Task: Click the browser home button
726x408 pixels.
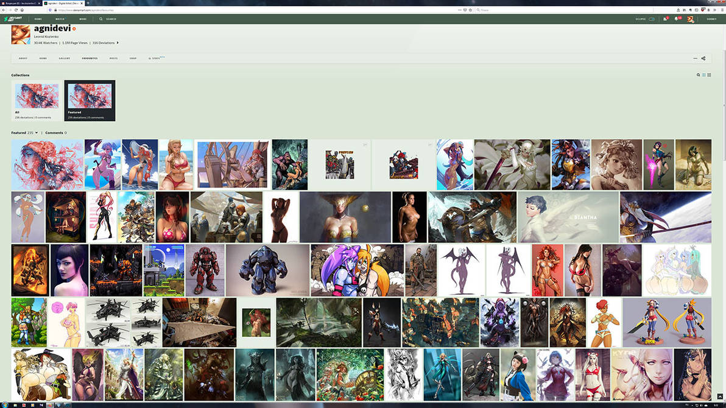Action: [22, 10]
